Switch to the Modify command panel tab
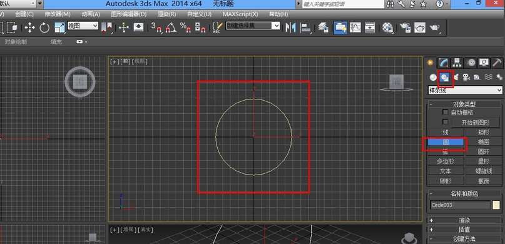This screenshot has height=244, width=505. tap(444, 63)
